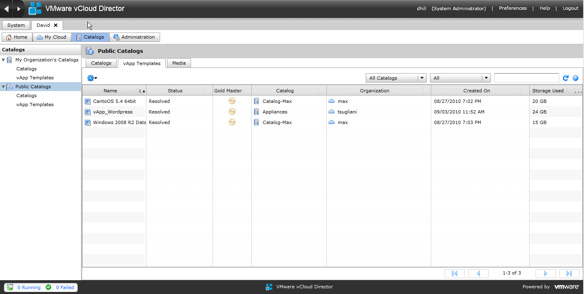Click the Windows 2008 R2 template icon

[87, 122]
